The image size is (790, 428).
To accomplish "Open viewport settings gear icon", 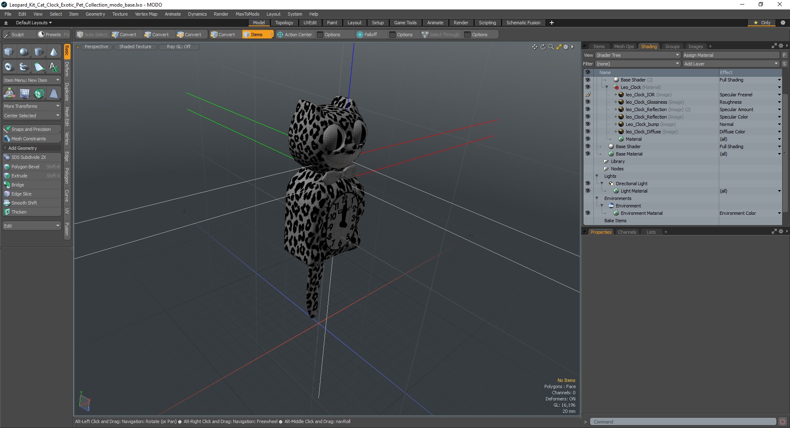I will pos(566,47).
